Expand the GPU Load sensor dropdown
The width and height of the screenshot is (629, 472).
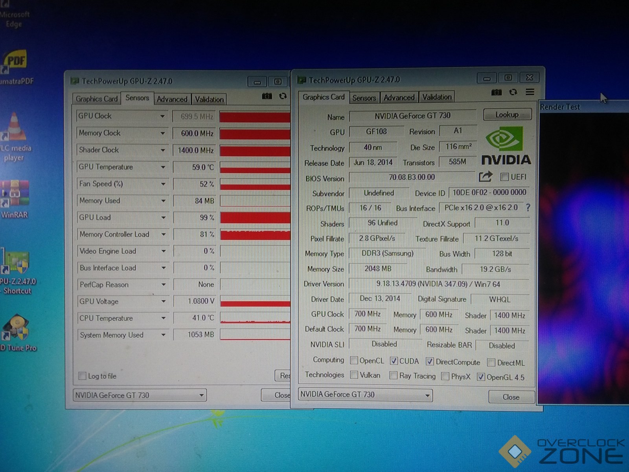pyautogui.click(x=163, y=218)
